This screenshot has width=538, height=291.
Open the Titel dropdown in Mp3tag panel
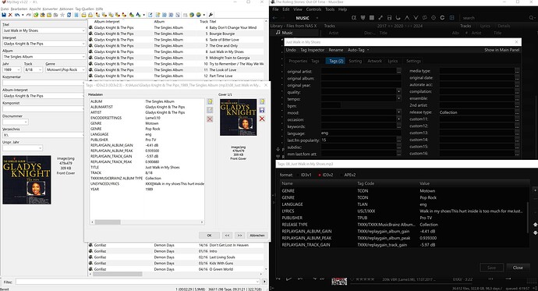(x=83, y=30)
